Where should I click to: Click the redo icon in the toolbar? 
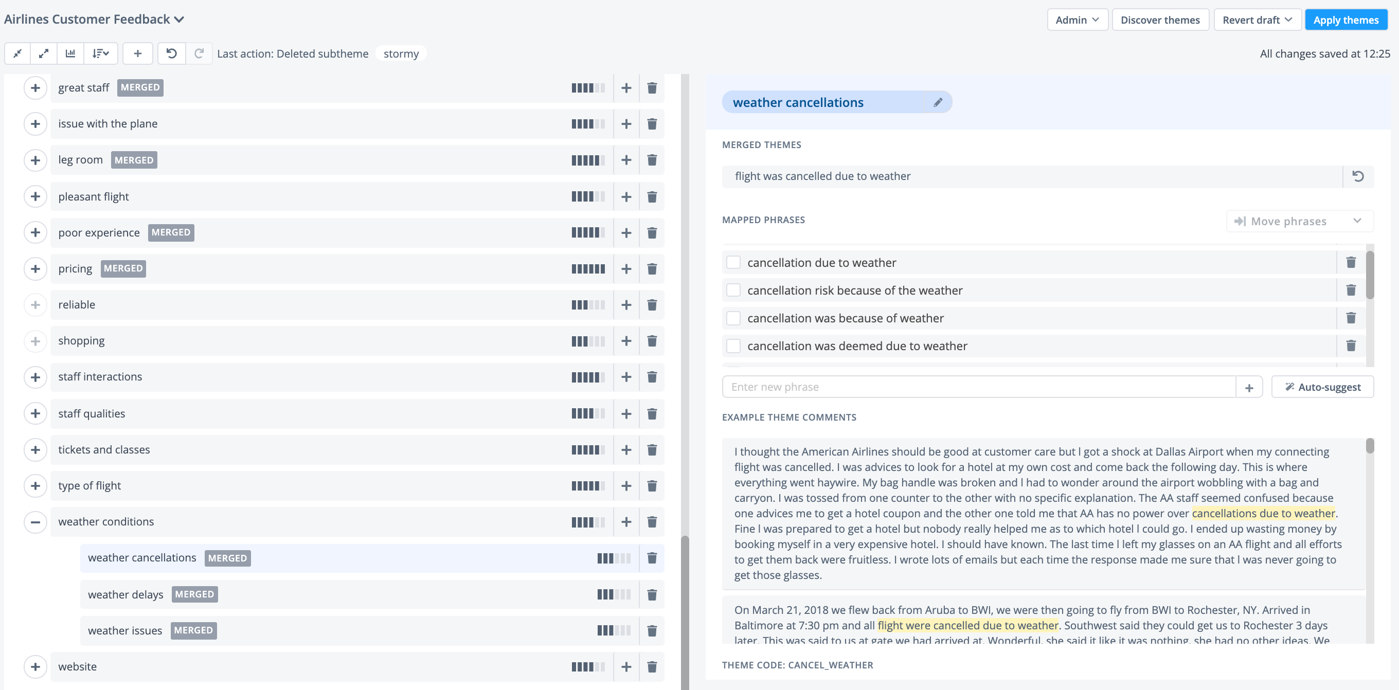coord(200,53)
